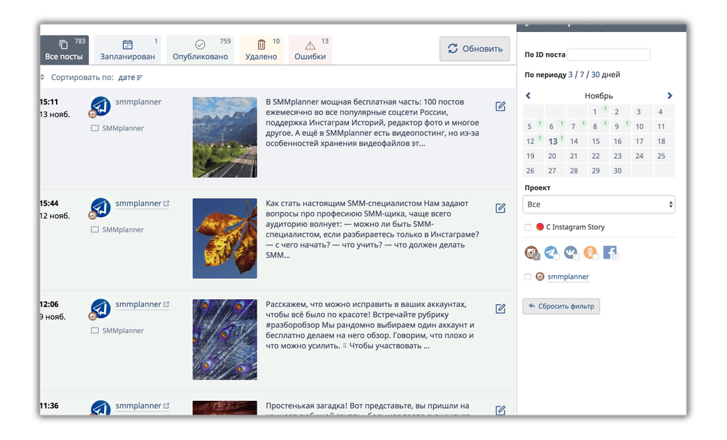Click the account avatar of the 15:44 post
The width and height of the screenshot is (727, 440).
click(x=100, y=208)
